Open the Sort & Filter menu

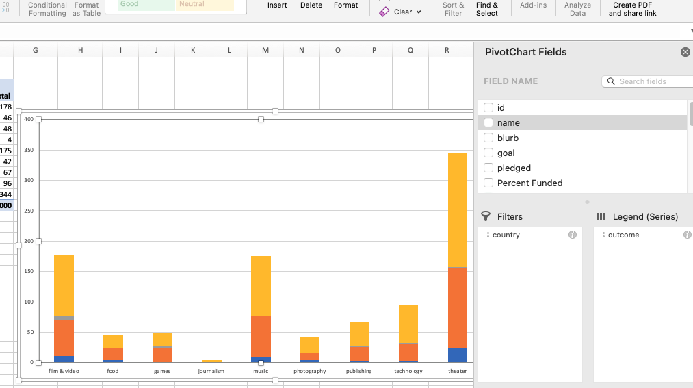point(453,9)
